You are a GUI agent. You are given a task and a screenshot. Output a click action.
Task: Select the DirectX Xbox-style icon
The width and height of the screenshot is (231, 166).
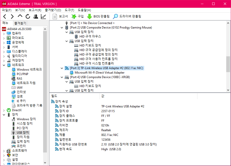(9, 110)
